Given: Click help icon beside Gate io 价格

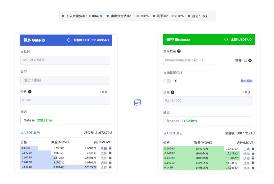Looking at the screenshot, I should point(30,92).
